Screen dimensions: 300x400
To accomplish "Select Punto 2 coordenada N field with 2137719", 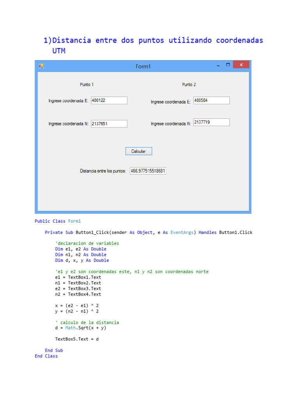I will coord(211,122).
